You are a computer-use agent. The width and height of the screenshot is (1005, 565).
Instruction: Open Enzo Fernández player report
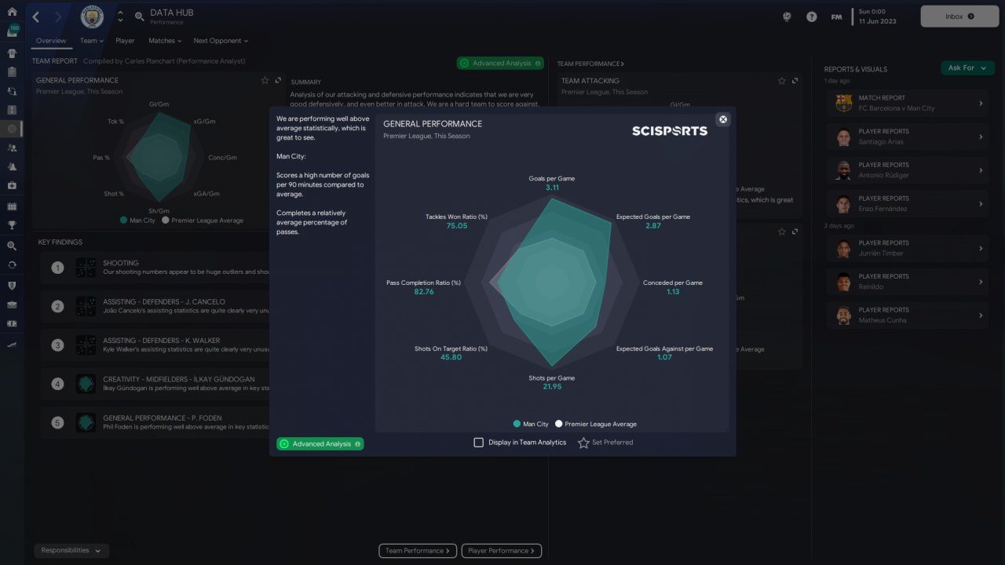coord(908,203)
